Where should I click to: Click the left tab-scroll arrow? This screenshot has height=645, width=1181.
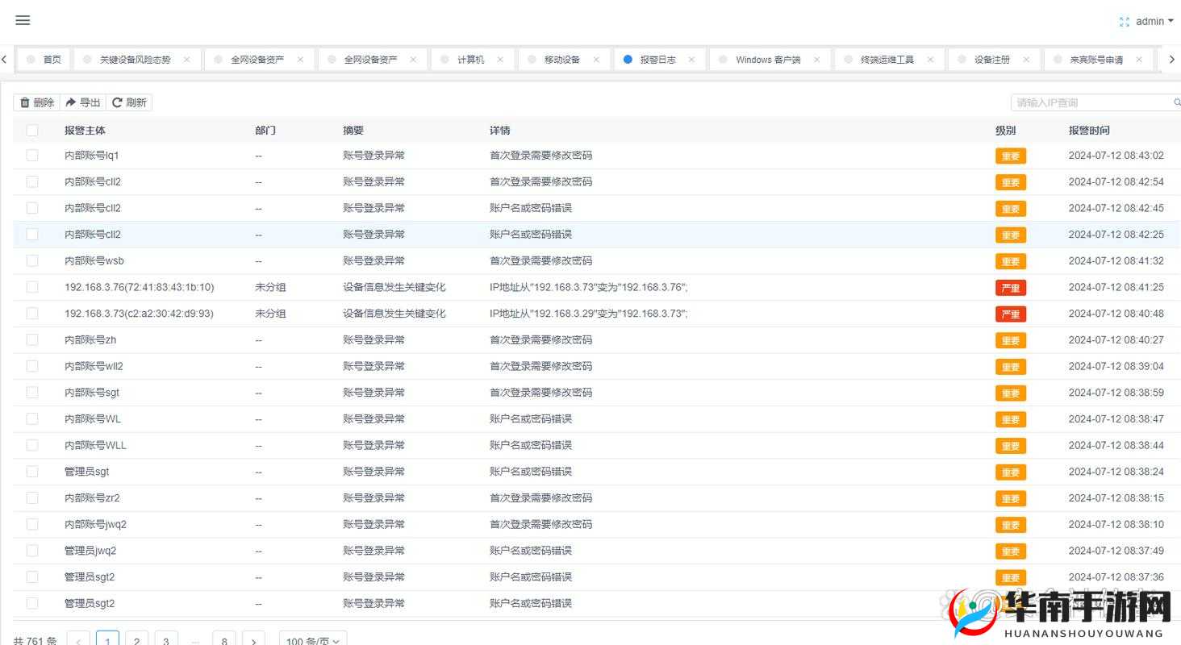(5, 59)
